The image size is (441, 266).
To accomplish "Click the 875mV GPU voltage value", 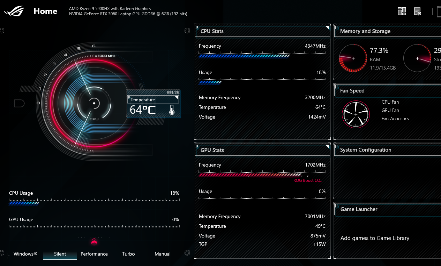I will pos(318,236).
